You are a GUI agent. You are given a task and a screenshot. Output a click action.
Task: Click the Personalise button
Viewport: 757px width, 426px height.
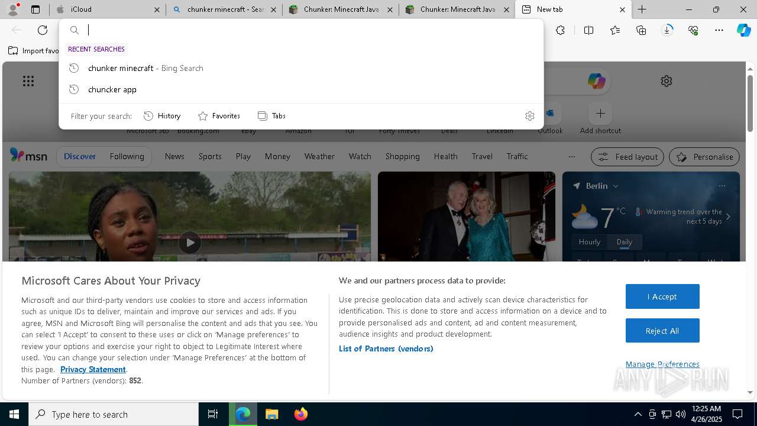coord(704,157)
